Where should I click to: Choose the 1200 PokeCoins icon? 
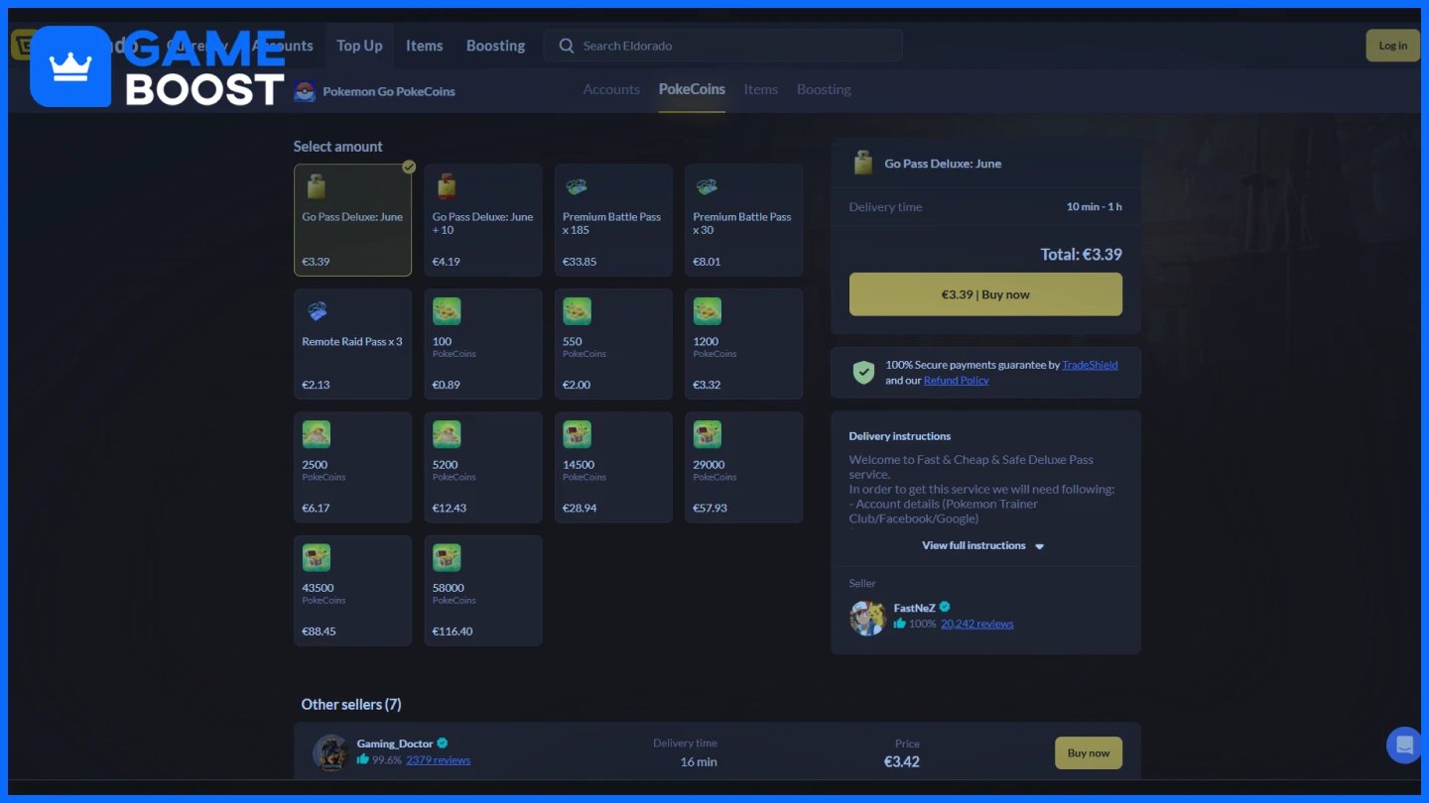(708, 311)
